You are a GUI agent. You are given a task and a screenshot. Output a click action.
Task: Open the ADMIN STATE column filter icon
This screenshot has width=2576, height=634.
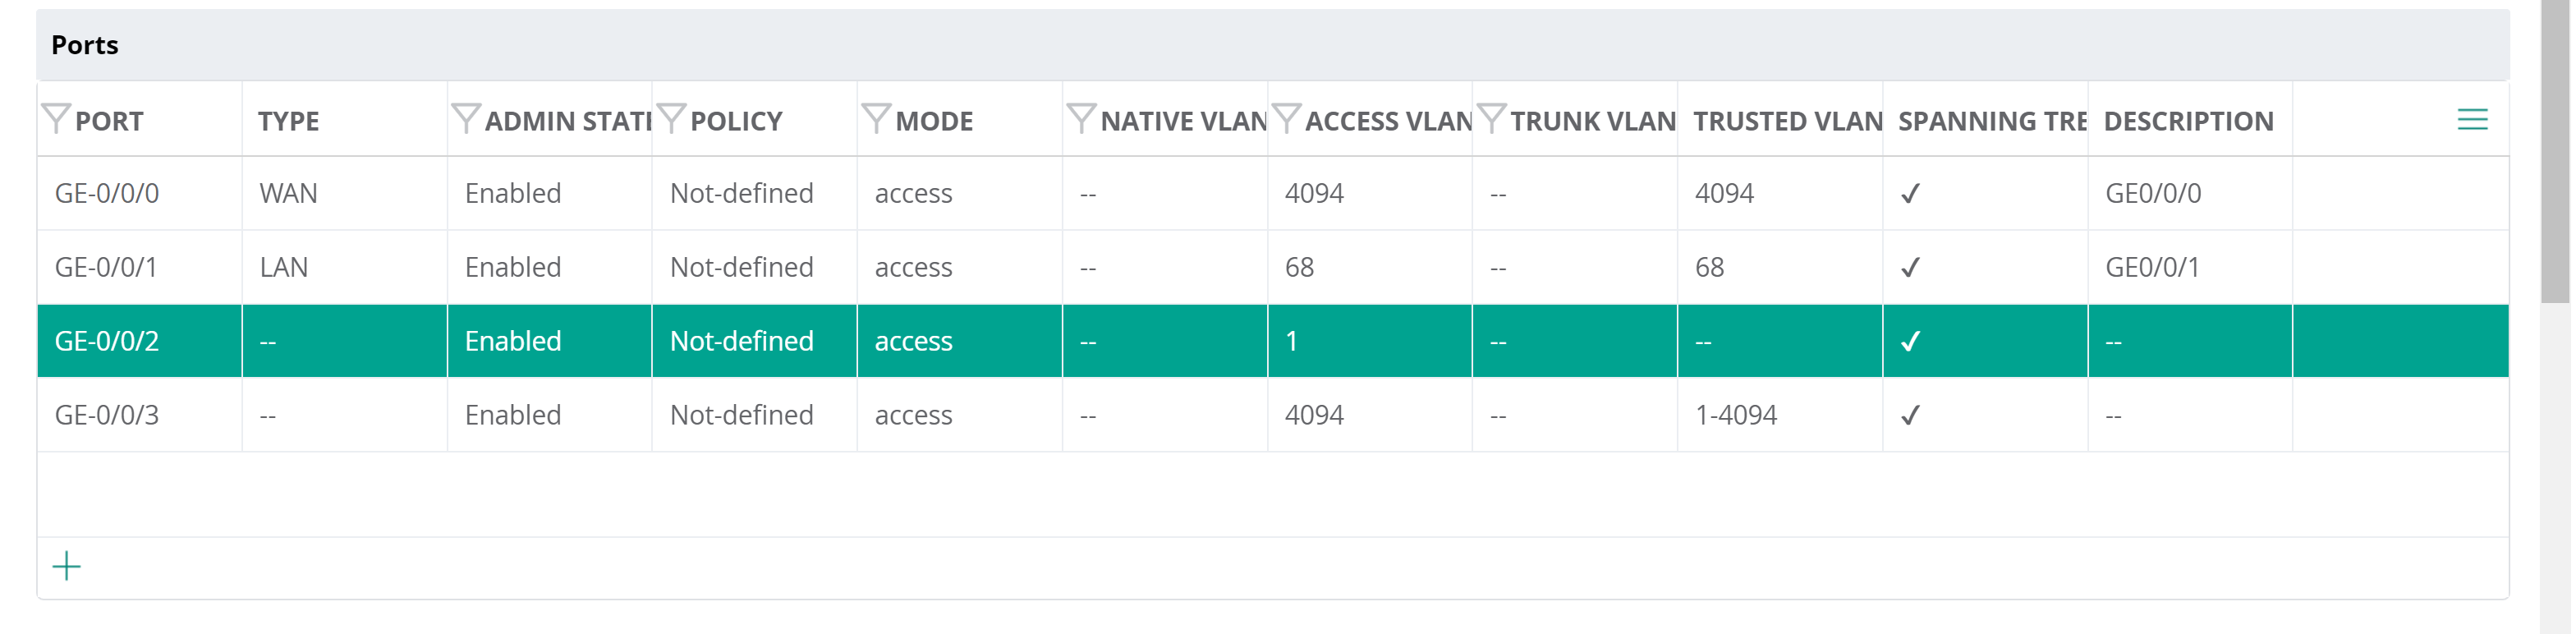[x=466, y=119]
